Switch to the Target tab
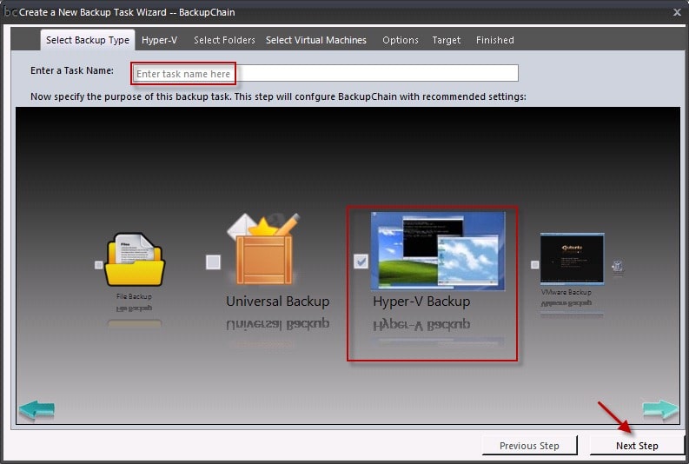689x464 pixels. [446, 40]
